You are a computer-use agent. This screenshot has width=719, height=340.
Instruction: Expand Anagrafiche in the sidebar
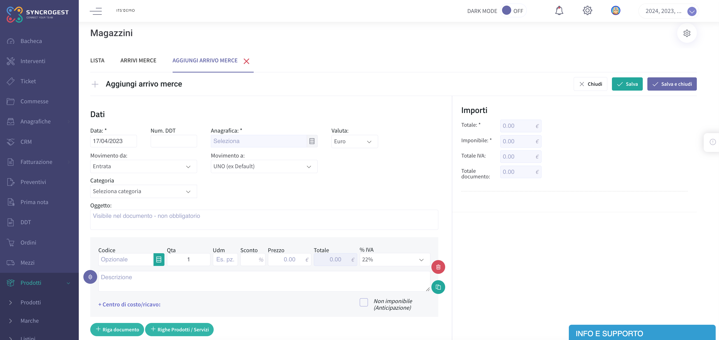point(39,121)
